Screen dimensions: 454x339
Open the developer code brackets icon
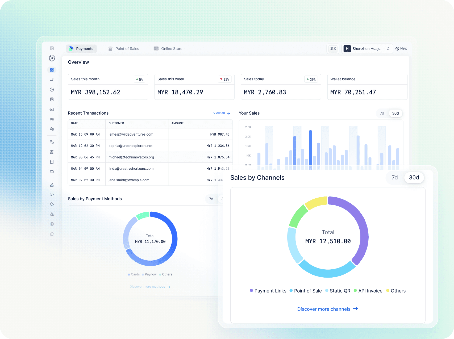click(52, 194)
